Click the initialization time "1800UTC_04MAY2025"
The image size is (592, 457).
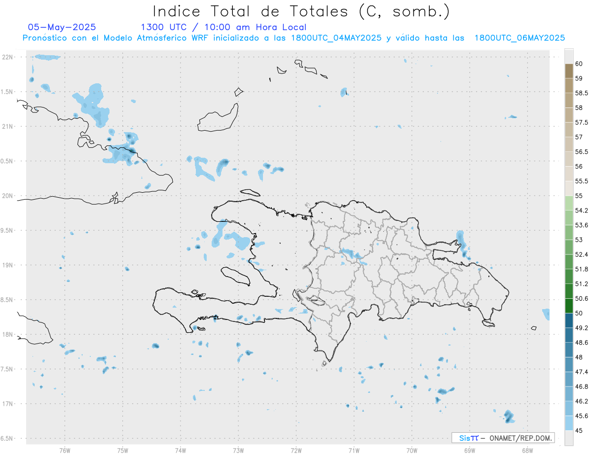click(336, 38)
